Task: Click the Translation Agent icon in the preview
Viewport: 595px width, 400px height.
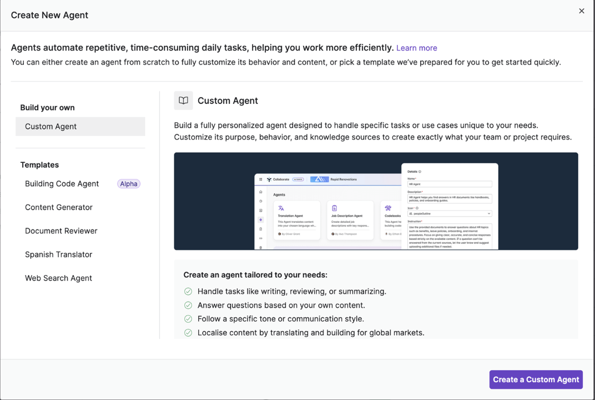Action: coord(281,208)
